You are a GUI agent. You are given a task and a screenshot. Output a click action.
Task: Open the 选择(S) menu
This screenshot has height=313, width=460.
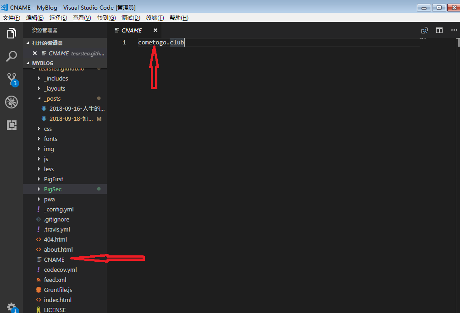[58, 17]
